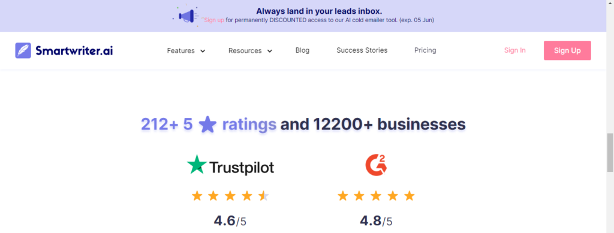Click the purple star in ratings heading
The image size is (614, 233).
point(207,125)
